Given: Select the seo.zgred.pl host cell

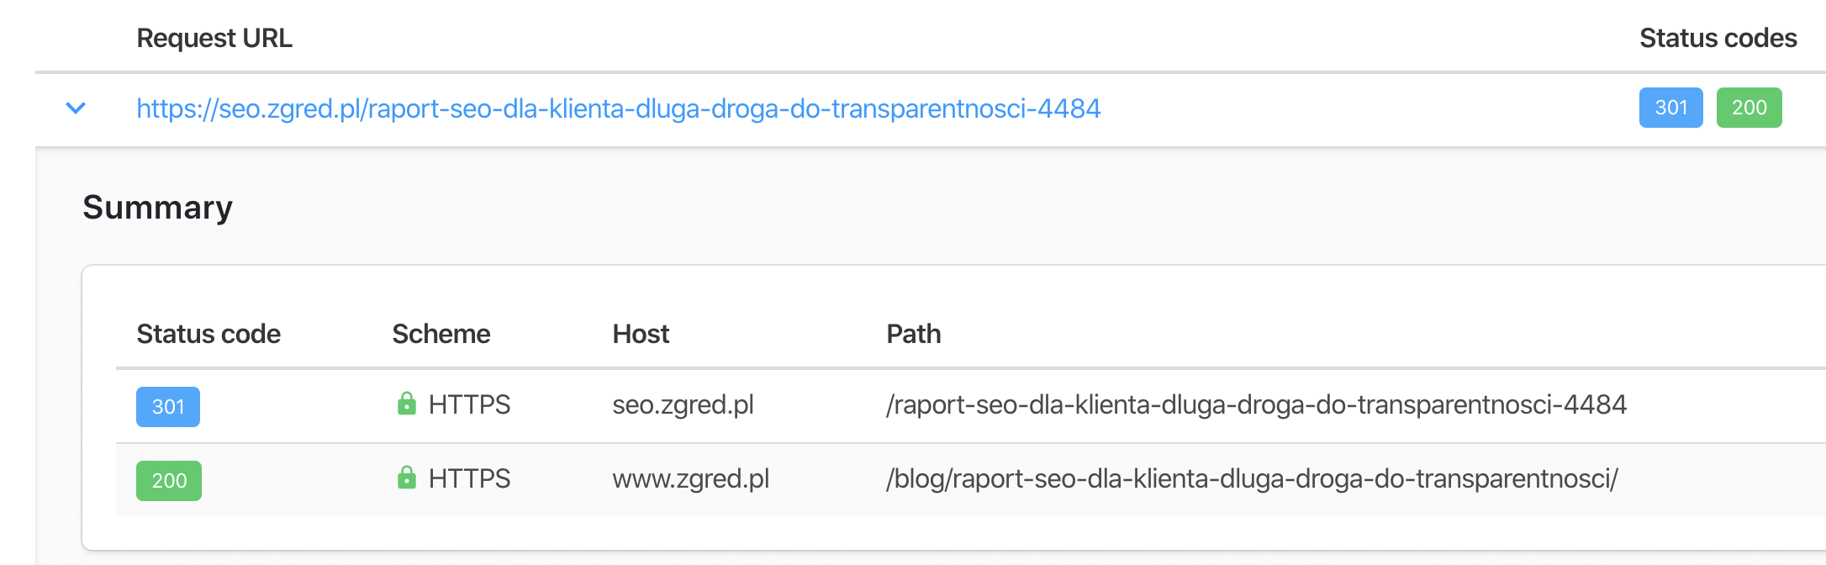Looking at the screenshot, I should (x=683, y=405).
